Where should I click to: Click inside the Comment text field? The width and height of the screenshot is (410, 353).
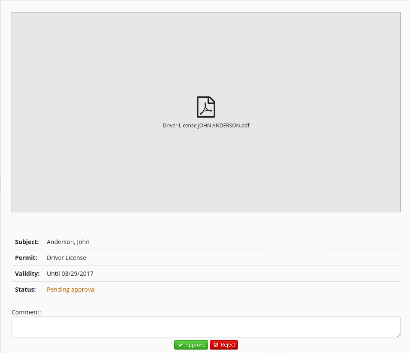[x=206, y=327]
